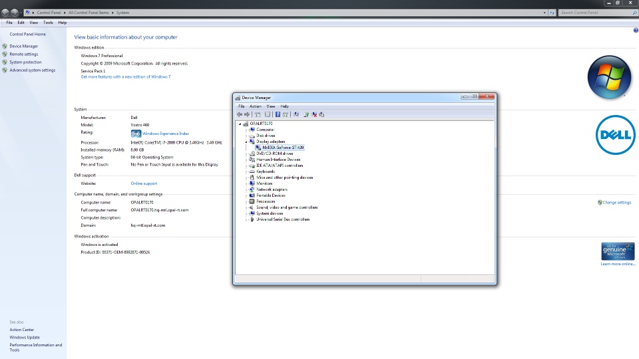Viewport: 639px width, 359px height.
Task: Click the Processors category icon
Action: click(x=252, y=201)
